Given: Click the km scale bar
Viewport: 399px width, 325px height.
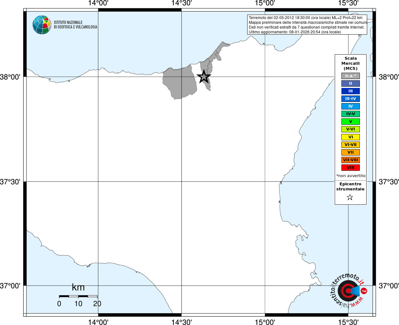Looking at the screenshot, I should pyautogui.click(x=78, y=296).
